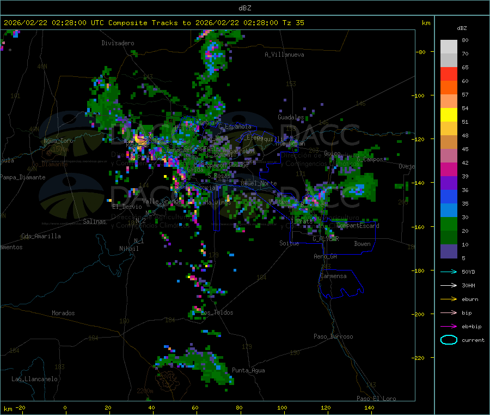The height and width of the screenshot is (415, 490).
Task: Click the '140' tick on the bottom axis
Action: pyautogui.click(x=369, y=407)
